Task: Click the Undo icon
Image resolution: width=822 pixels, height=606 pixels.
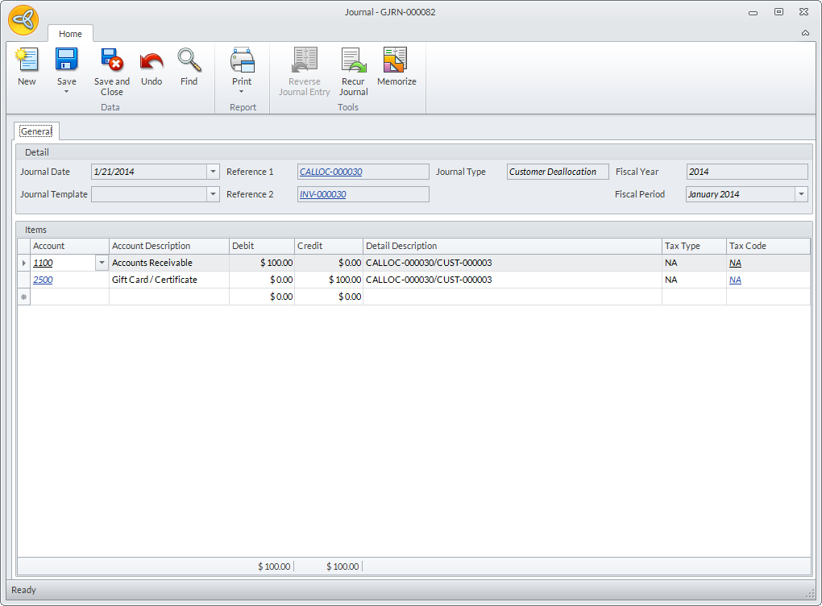Action: (x=152, y=60)
